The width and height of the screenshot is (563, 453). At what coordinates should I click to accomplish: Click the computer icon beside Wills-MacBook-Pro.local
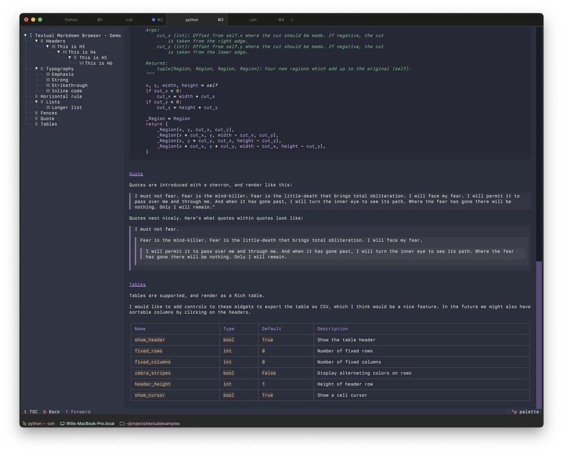pos(62,423)
